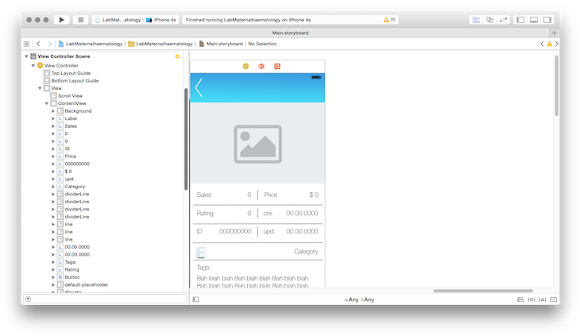Screen dimensions: 580x336
Task: Expand the Button item
Action: (53, 277)
